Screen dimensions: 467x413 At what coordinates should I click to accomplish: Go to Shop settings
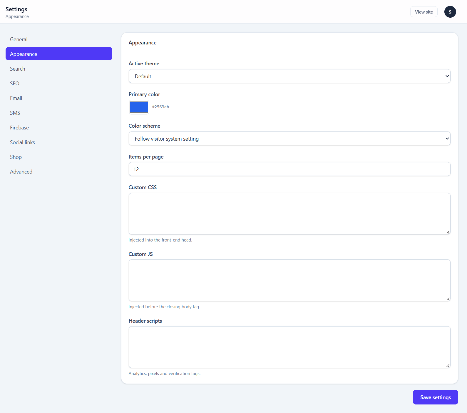coord(59,157)
